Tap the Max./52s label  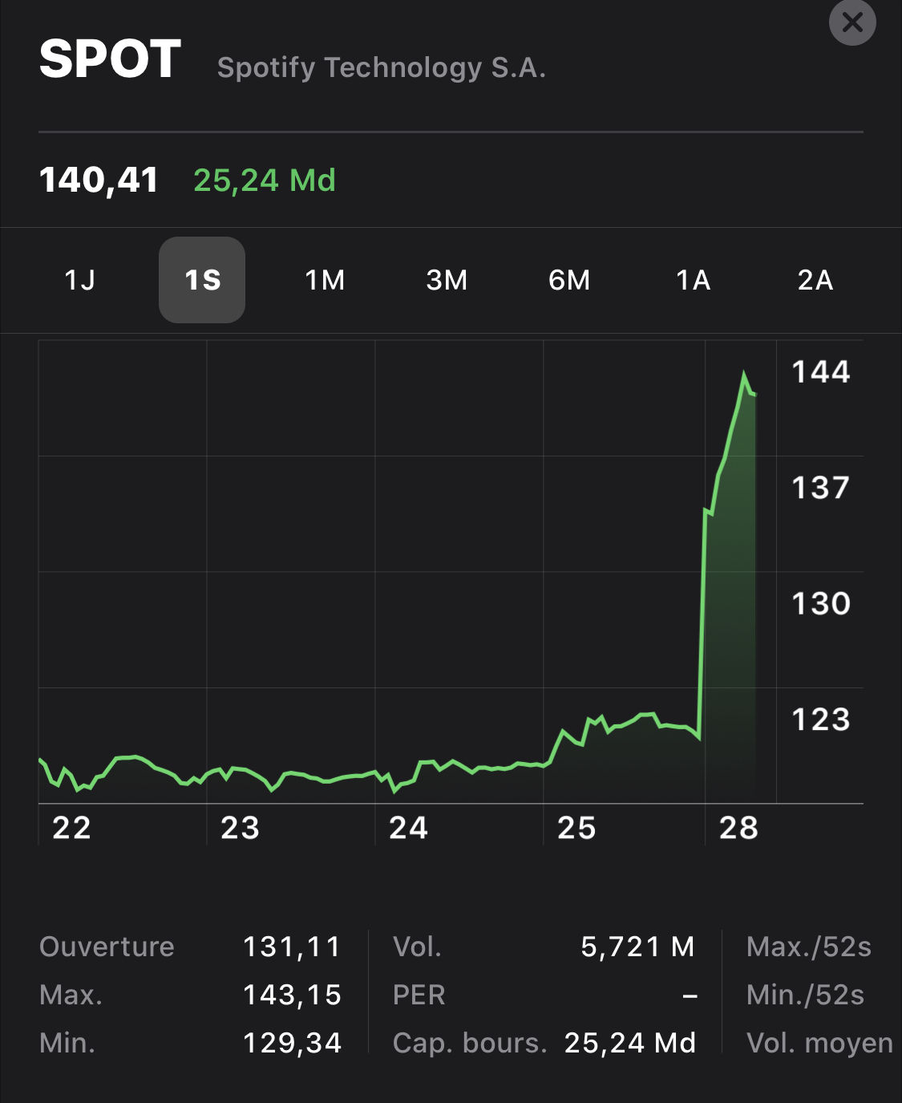(808, 947)
